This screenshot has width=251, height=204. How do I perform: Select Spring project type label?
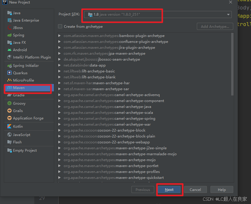point(19,35)
